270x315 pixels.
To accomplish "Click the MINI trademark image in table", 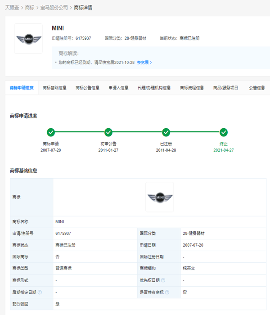I will (159, 197).
